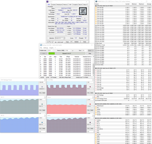Open the color swatch for VR T2 graph
This screenshot has height=144, width=152.
click(42, 122)
